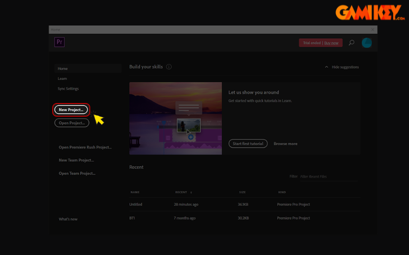
Task: Sort the list by SIZE column
Action: [242, 192]
